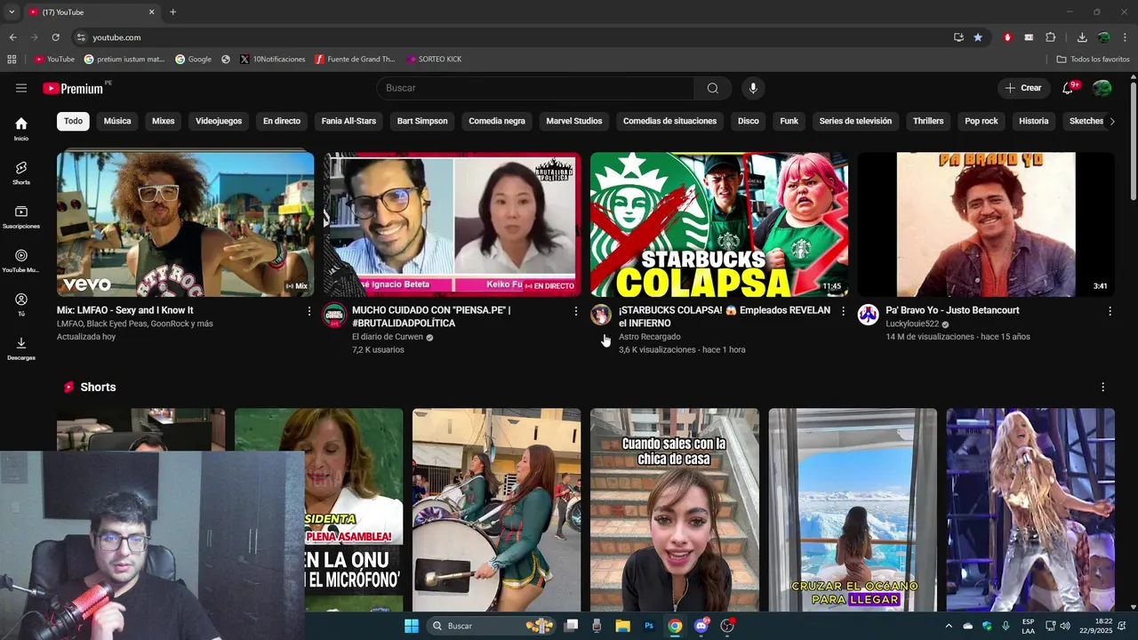Open the account avatar menu
Image resolution: width=1138 pixels, height=640 pixels.
pyautogui.click(x=1102, y=88)
